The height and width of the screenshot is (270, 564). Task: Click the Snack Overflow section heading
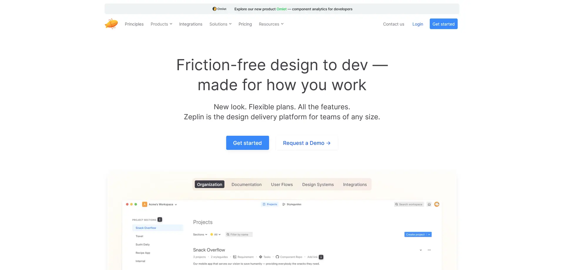point(209,250)
